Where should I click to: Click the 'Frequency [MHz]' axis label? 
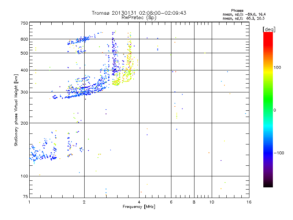click(139, 207)
